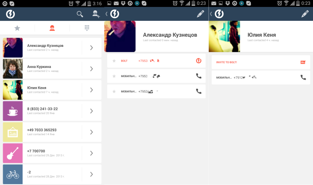This screenshot has height=185, width=313.
Task: Open large photo of Юлия Кеня
Action: 224,36
